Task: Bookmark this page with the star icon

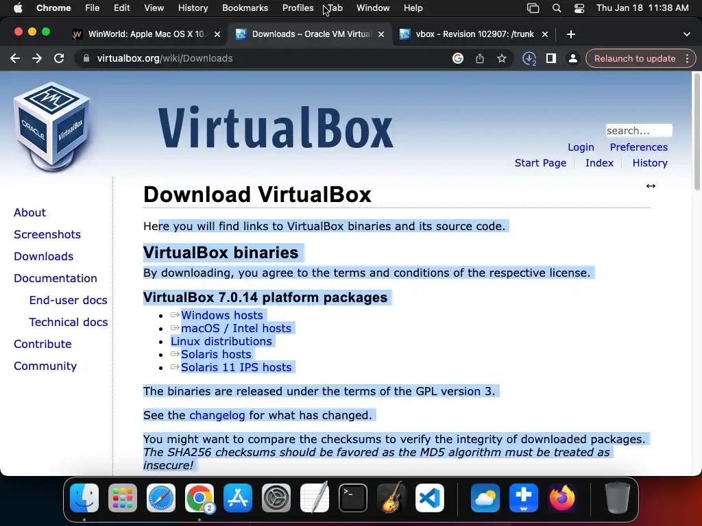Action: tap(501, 58)
